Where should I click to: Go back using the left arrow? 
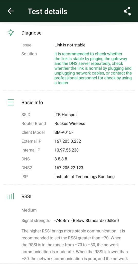pyautogui.click(x=11, y=11)
